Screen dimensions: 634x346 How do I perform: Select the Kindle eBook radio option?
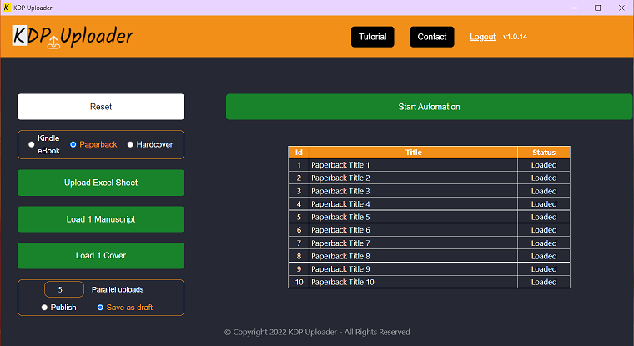[31, 144]
